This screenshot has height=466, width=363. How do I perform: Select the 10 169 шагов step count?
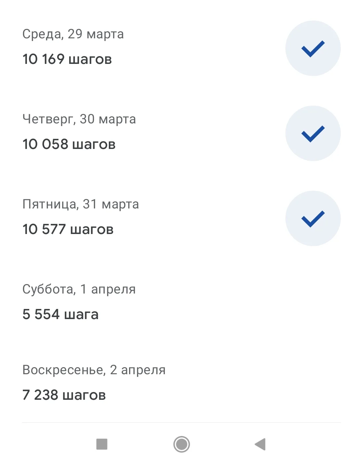coord(67,59)
